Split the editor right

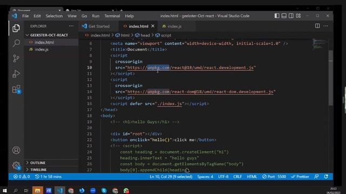(317, 26)
